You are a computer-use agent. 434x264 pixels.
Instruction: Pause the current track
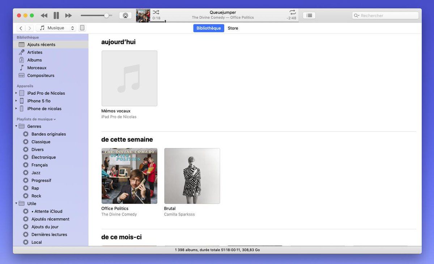pyautogui.click(x=56, y=16)
